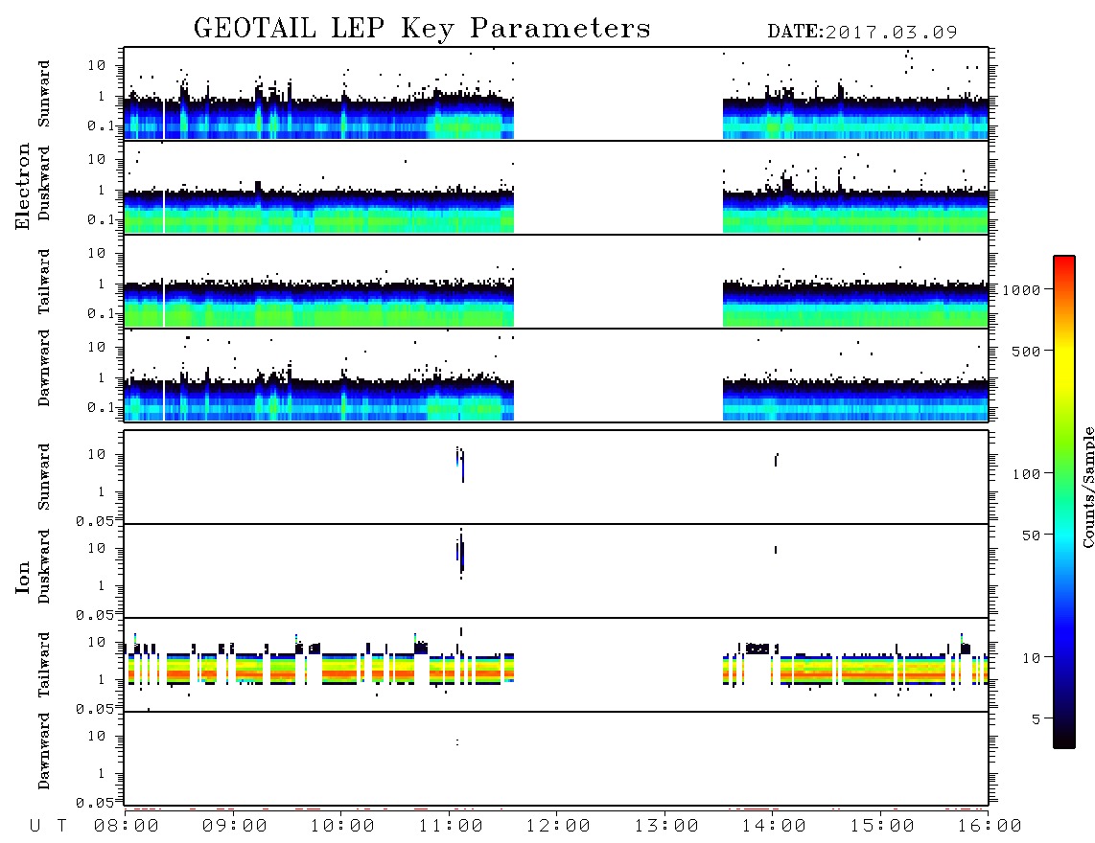
Task: Click the Ion "Tailward" panel label
Action: 44,665
